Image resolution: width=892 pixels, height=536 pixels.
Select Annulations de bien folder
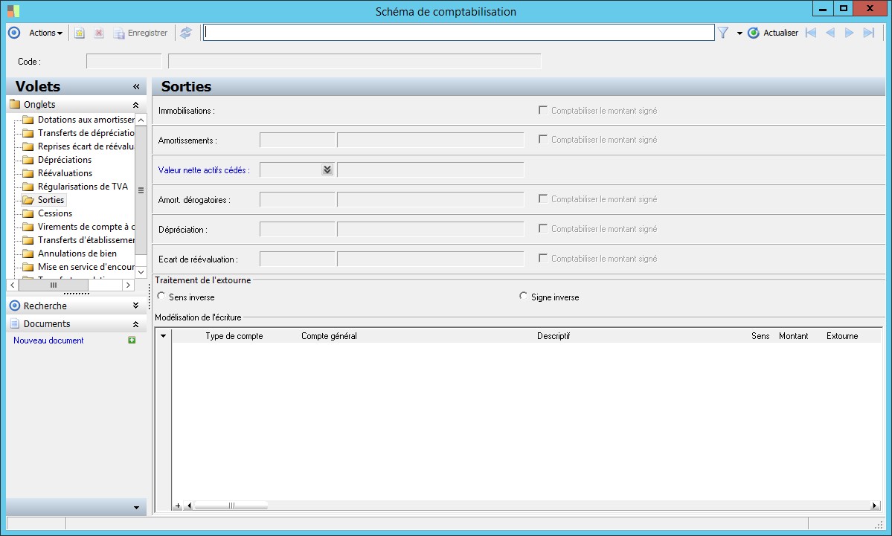77,254
